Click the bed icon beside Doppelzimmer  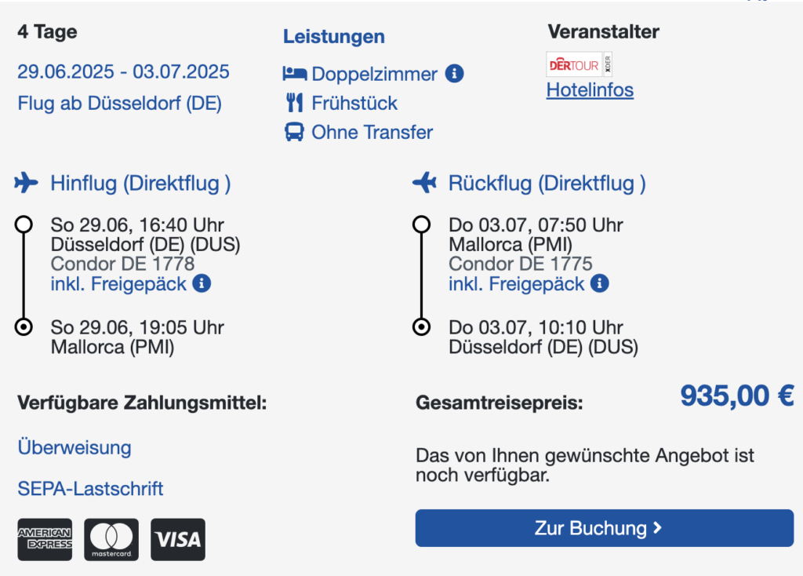point(295,74)
